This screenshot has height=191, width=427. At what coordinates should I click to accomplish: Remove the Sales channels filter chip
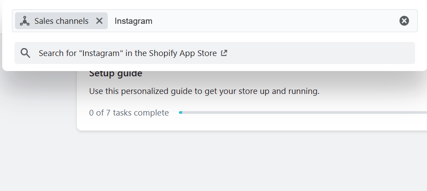click(x=99, y=21)
